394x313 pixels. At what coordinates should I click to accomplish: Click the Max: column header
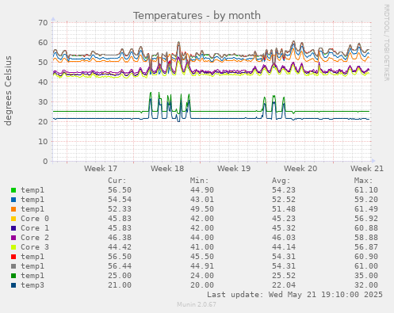tap(364, 181)
